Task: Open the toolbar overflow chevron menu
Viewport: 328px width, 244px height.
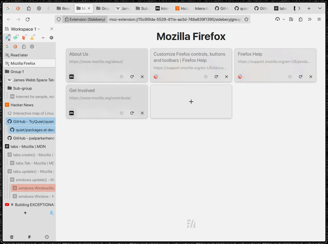Action: click(310, 19)
